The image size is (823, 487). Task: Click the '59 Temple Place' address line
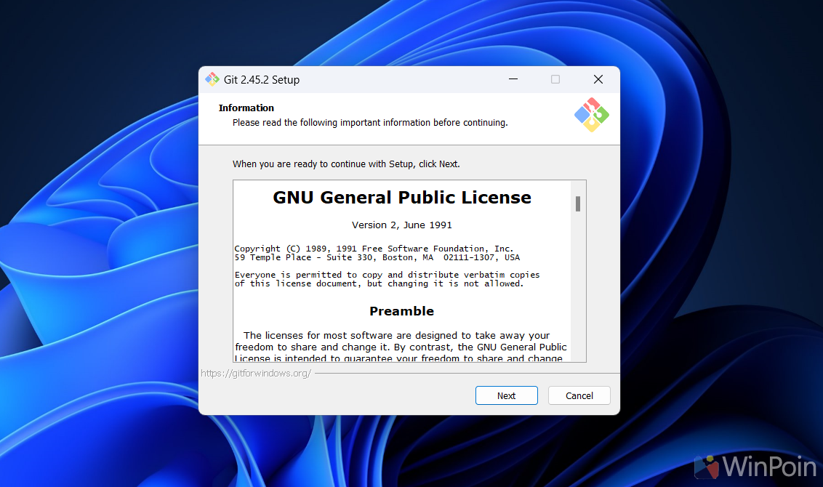(377, 257)
